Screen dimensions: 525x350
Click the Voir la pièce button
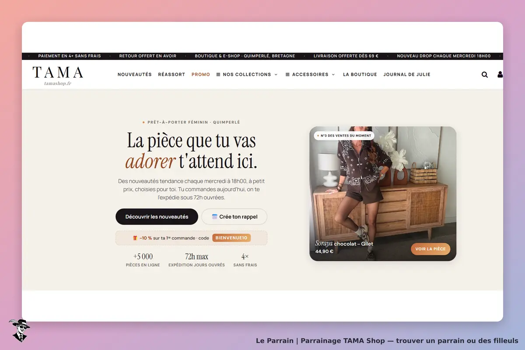[430, 249]
